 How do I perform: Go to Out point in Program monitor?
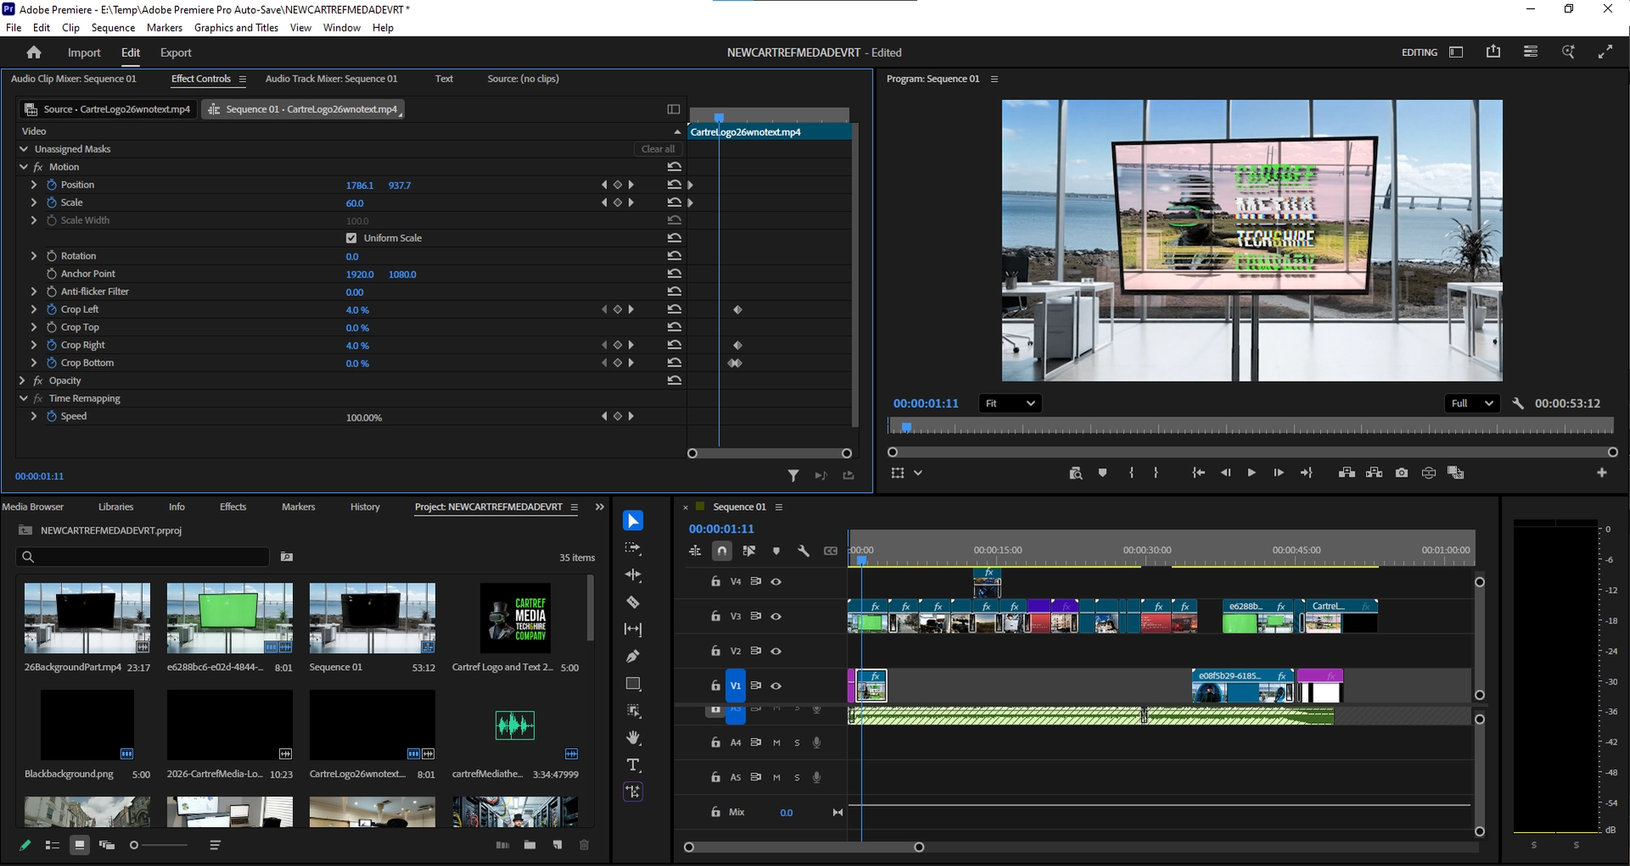click(1307, 473)
